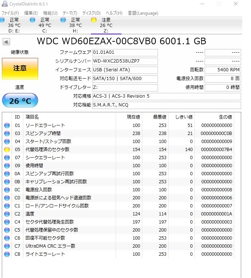Click raw value 00000000001A
Viewport: 251px width, 278px height.
pyautogui.click(x=216, y=214)
